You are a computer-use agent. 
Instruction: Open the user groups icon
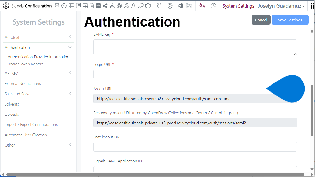(x=127, y=6)
